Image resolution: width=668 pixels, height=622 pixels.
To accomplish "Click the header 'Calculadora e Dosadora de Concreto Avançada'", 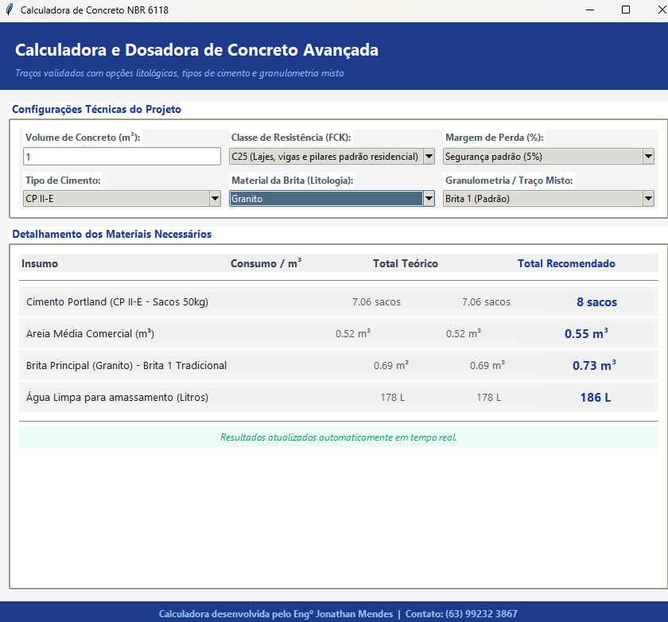I will point(197,50).
